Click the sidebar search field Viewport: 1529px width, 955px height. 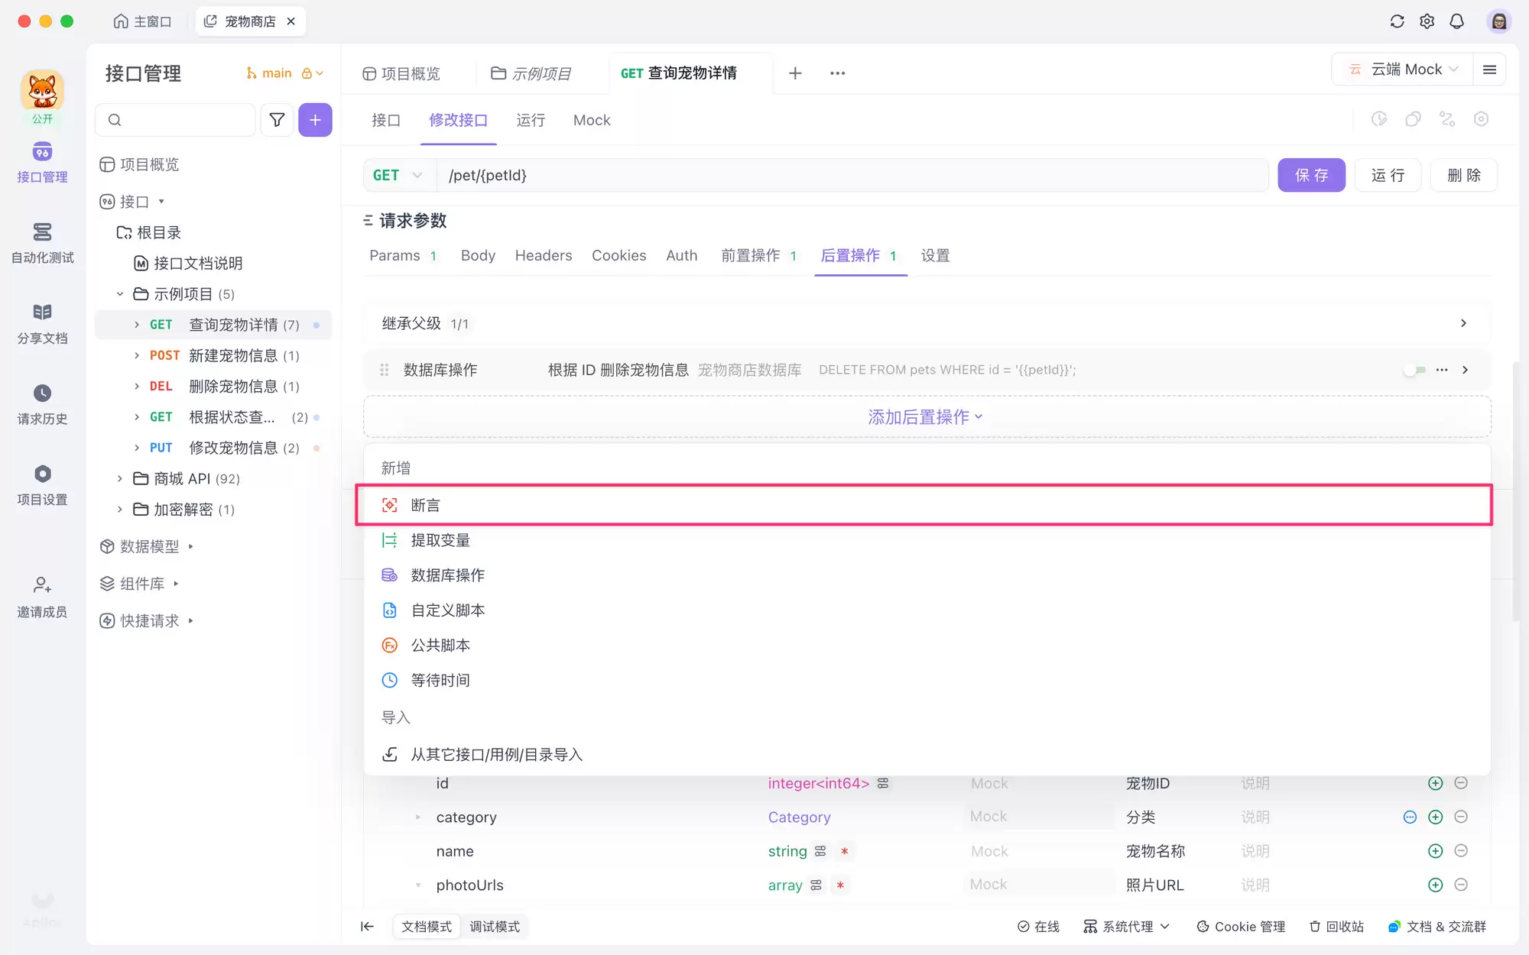point(176,120)
